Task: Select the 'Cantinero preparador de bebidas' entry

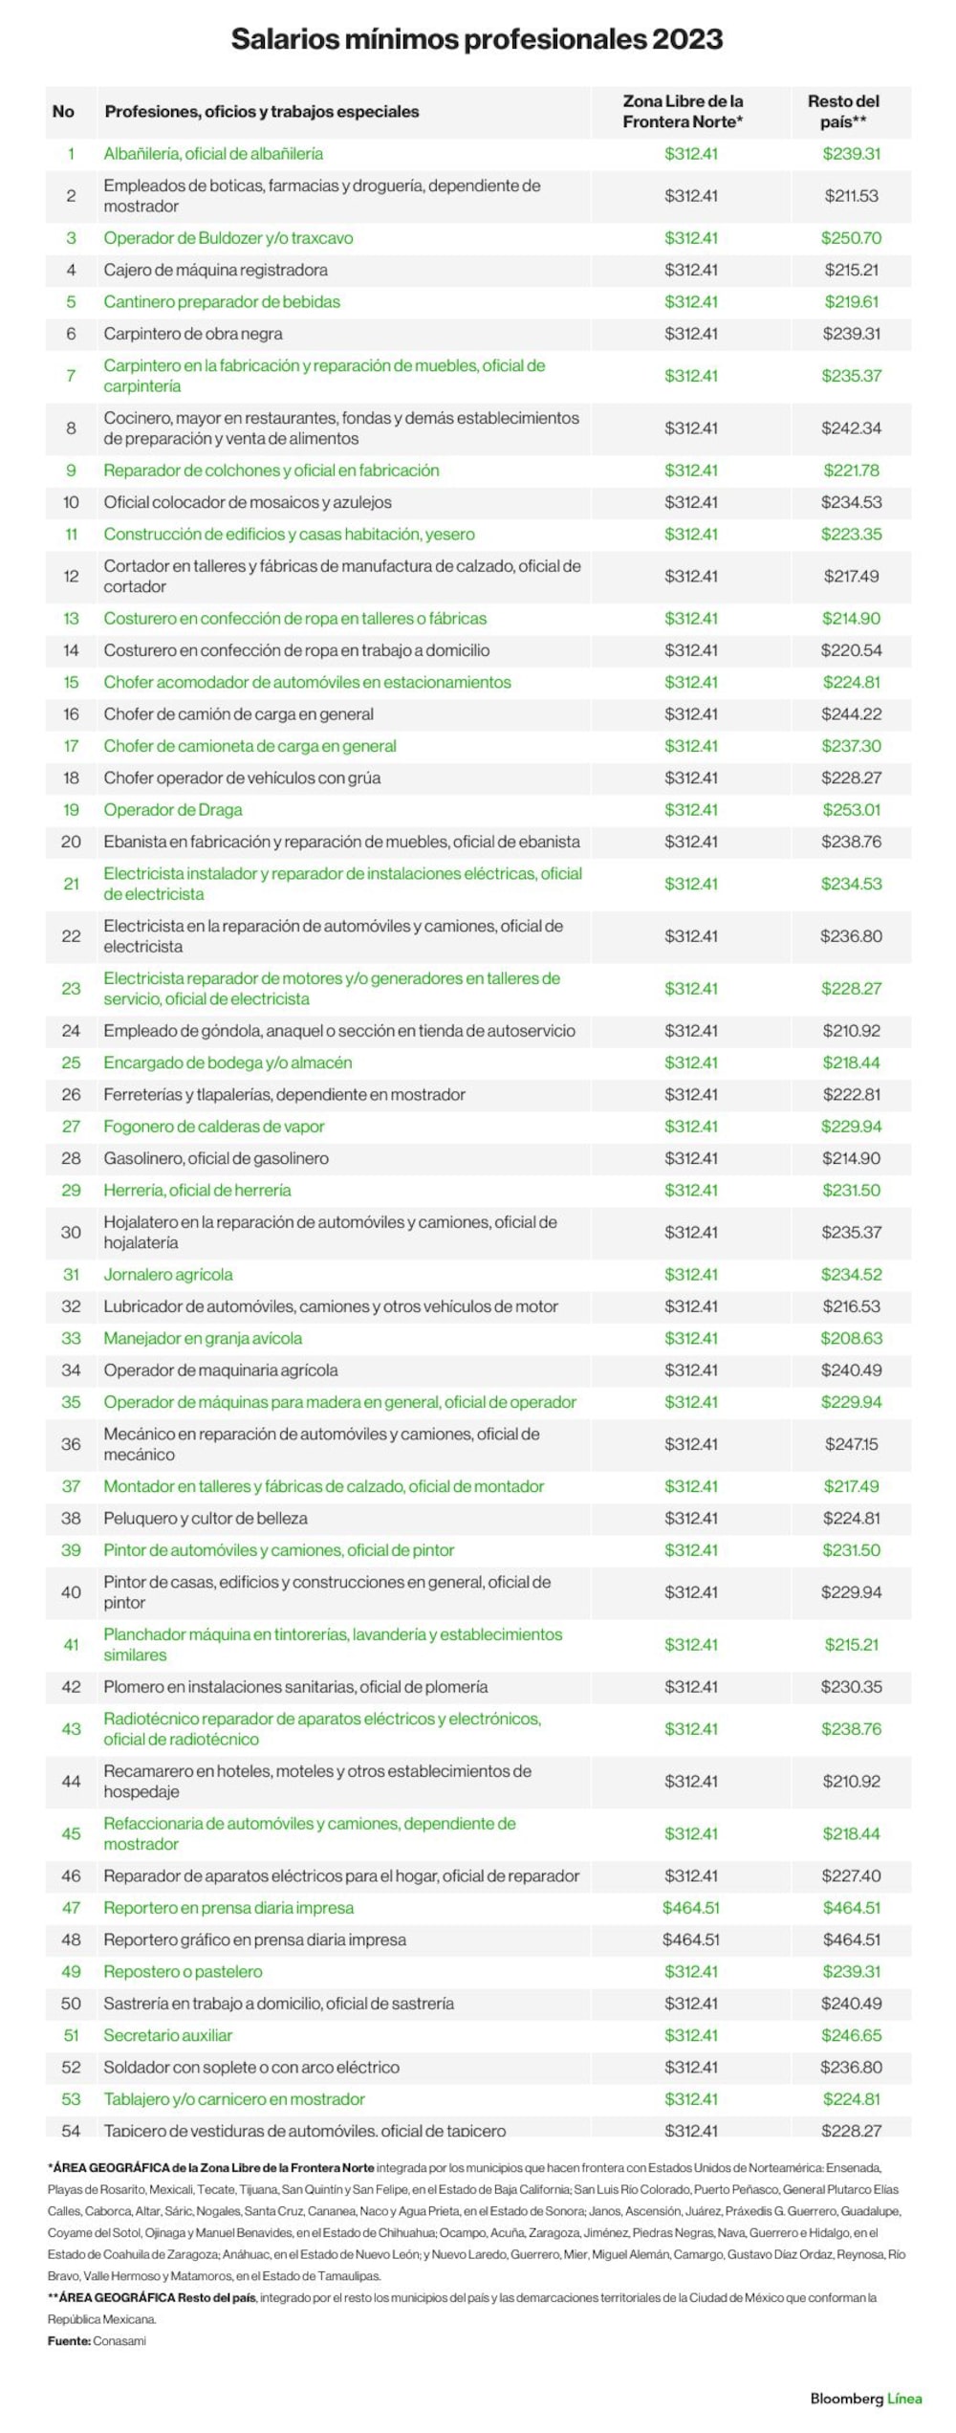Action: tap(222, 301)
